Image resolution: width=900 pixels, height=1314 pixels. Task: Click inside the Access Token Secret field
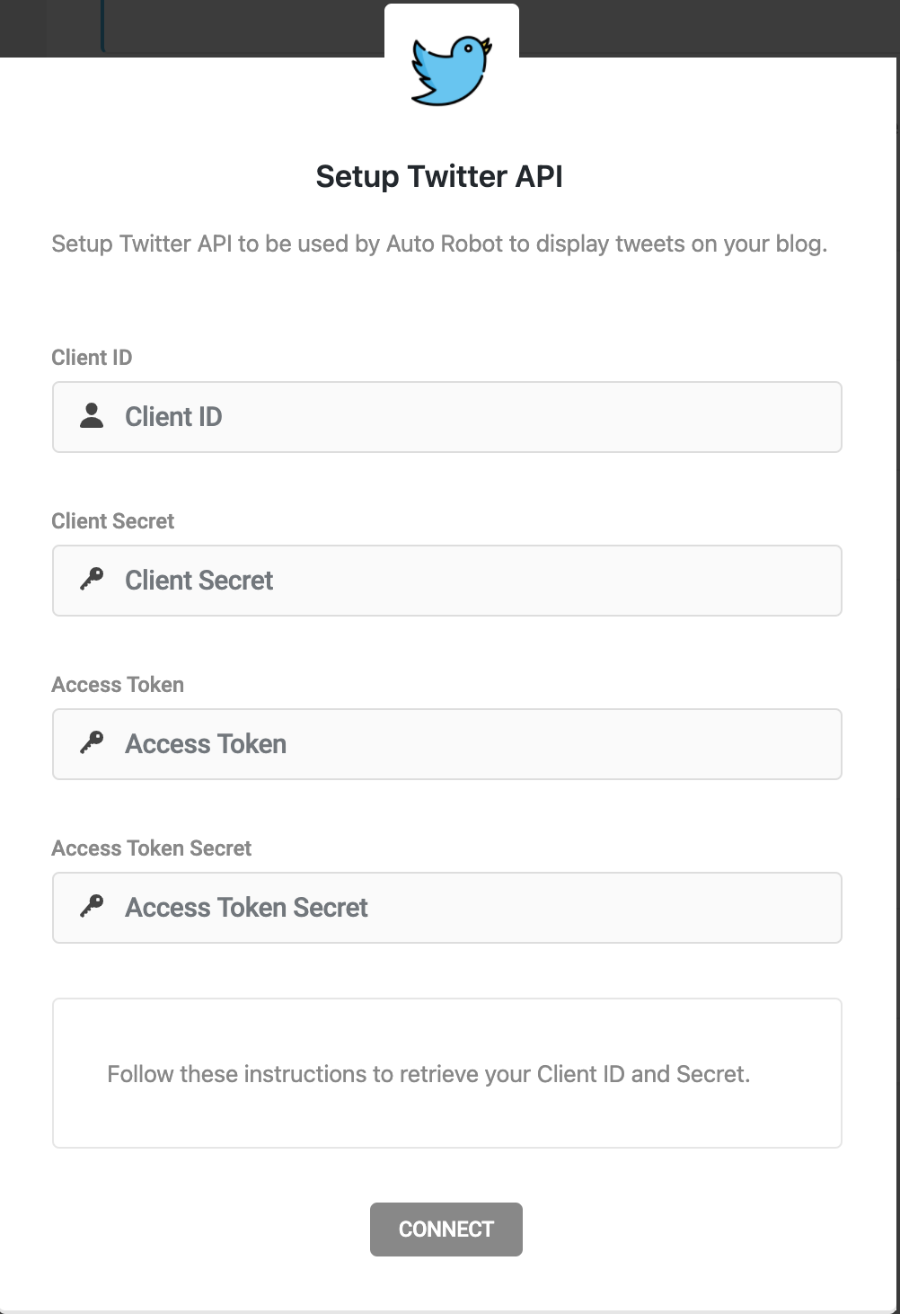(x=446, y=907)
